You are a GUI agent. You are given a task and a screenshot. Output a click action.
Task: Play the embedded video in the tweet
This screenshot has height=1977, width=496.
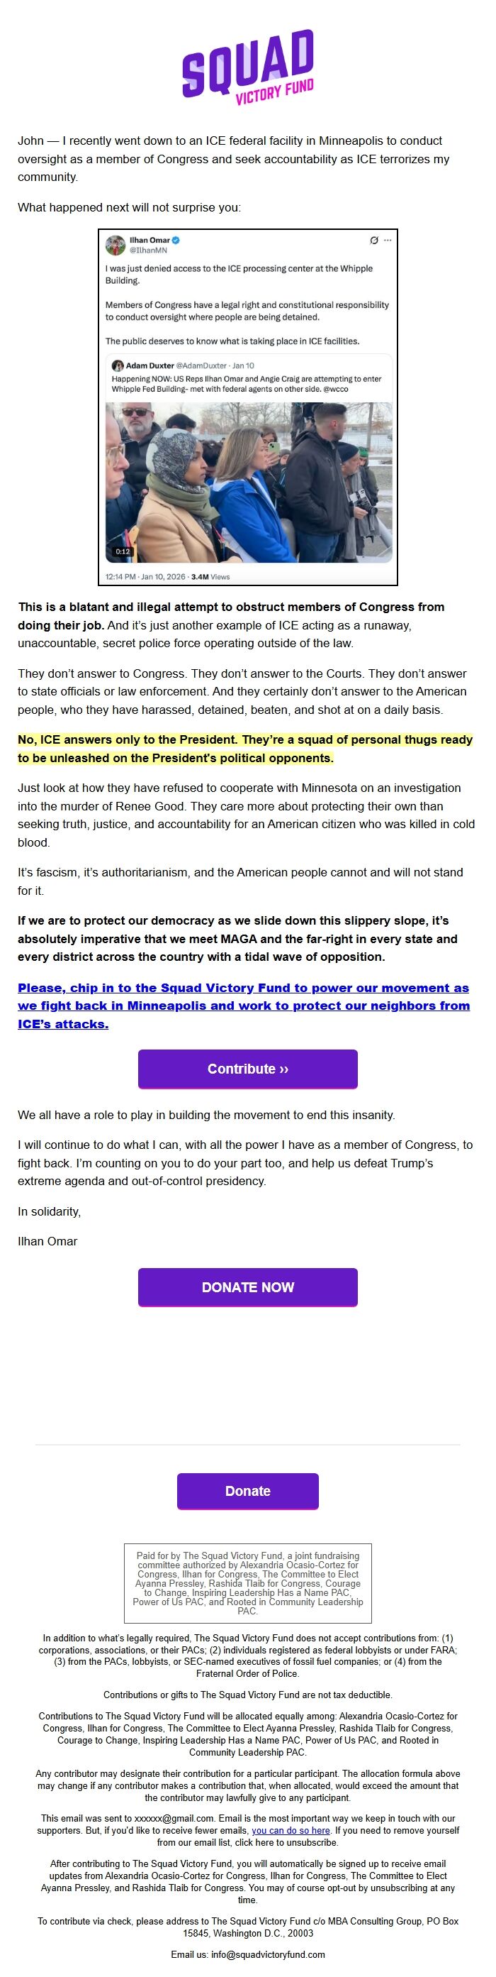point(249,483)
